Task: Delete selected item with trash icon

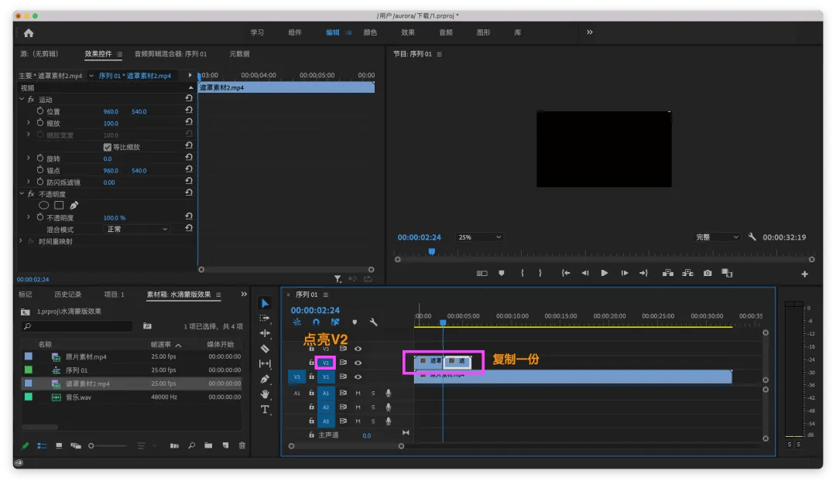Action: [242, 445]
